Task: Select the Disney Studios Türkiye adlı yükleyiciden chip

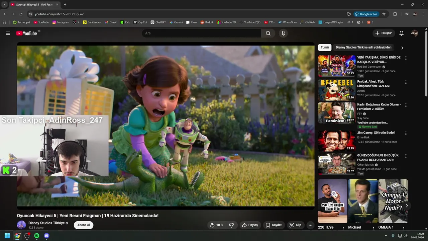Action: click(363, 48)
